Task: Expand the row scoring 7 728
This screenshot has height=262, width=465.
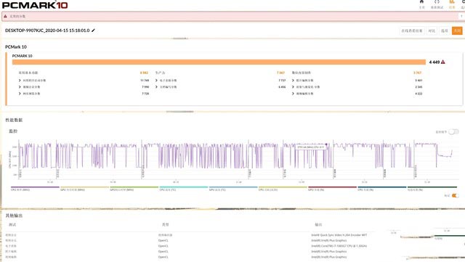Action: (x=20, y=94)
